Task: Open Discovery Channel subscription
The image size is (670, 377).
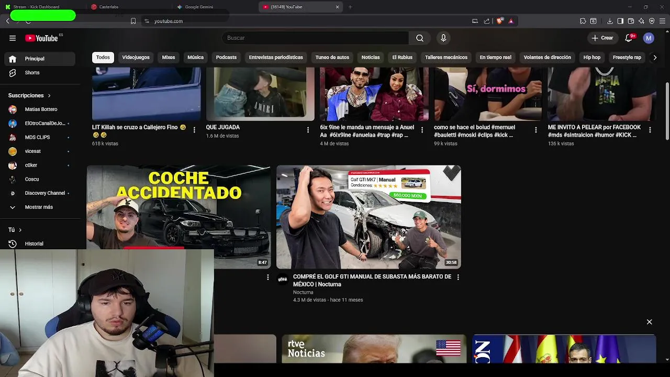Action: click(40, 193)
